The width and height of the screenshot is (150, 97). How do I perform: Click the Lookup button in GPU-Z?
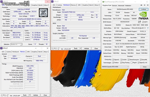point(143,9)
